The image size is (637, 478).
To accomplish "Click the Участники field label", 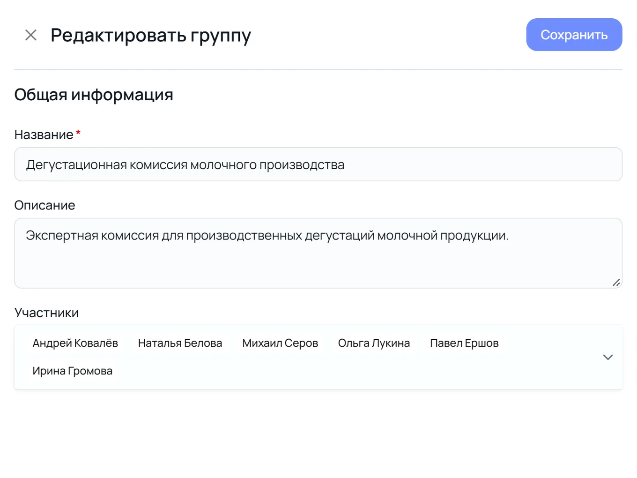I will tap(46, 313).
